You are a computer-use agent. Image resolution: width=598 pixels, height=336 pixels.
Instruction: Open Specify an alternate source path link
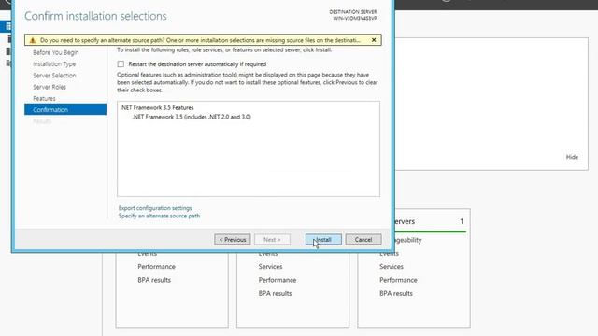(159, 216)
